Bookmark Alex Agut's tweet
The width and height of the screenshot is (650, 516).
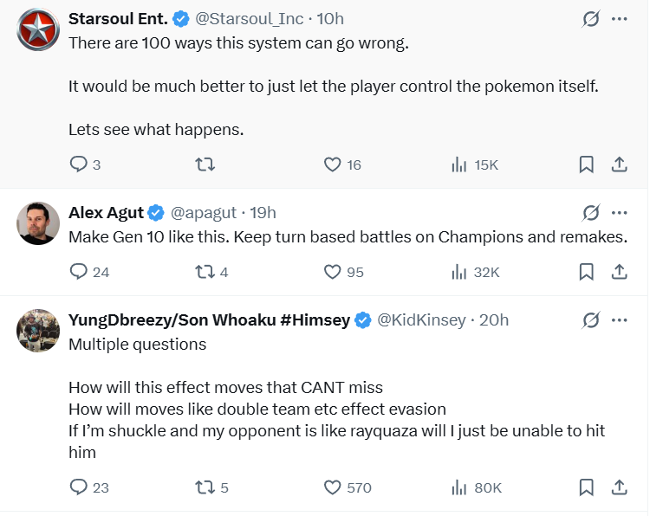tap(586, 272)
